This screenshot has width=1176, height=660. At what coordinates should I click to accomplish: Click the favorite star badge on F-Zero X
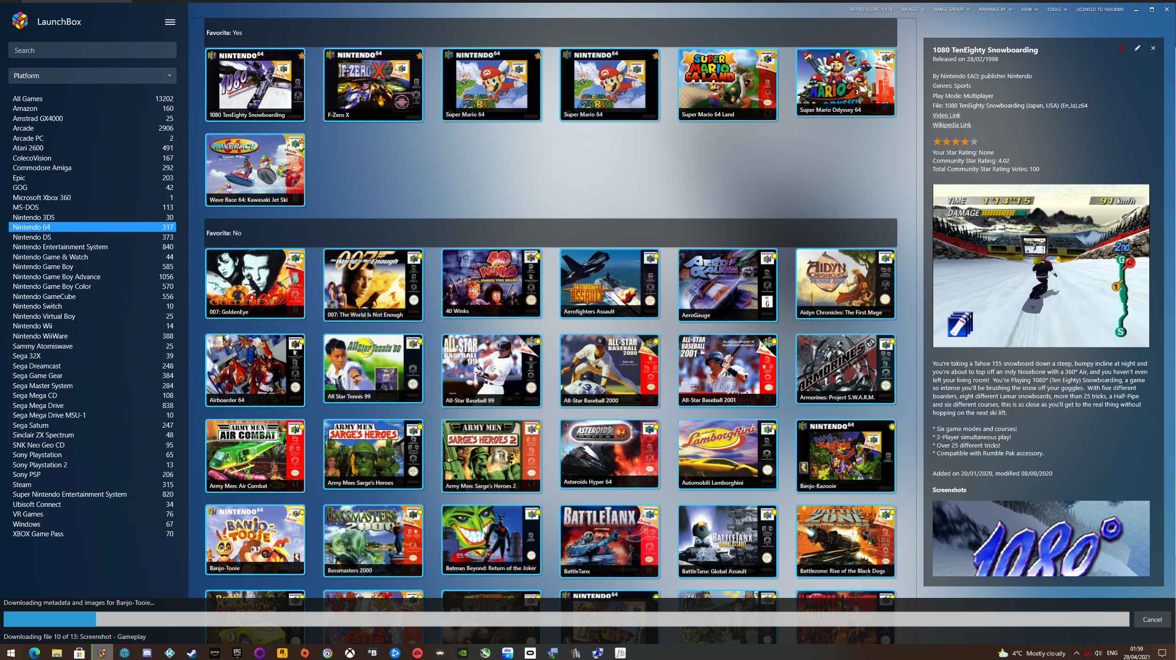tap(420, 56)
